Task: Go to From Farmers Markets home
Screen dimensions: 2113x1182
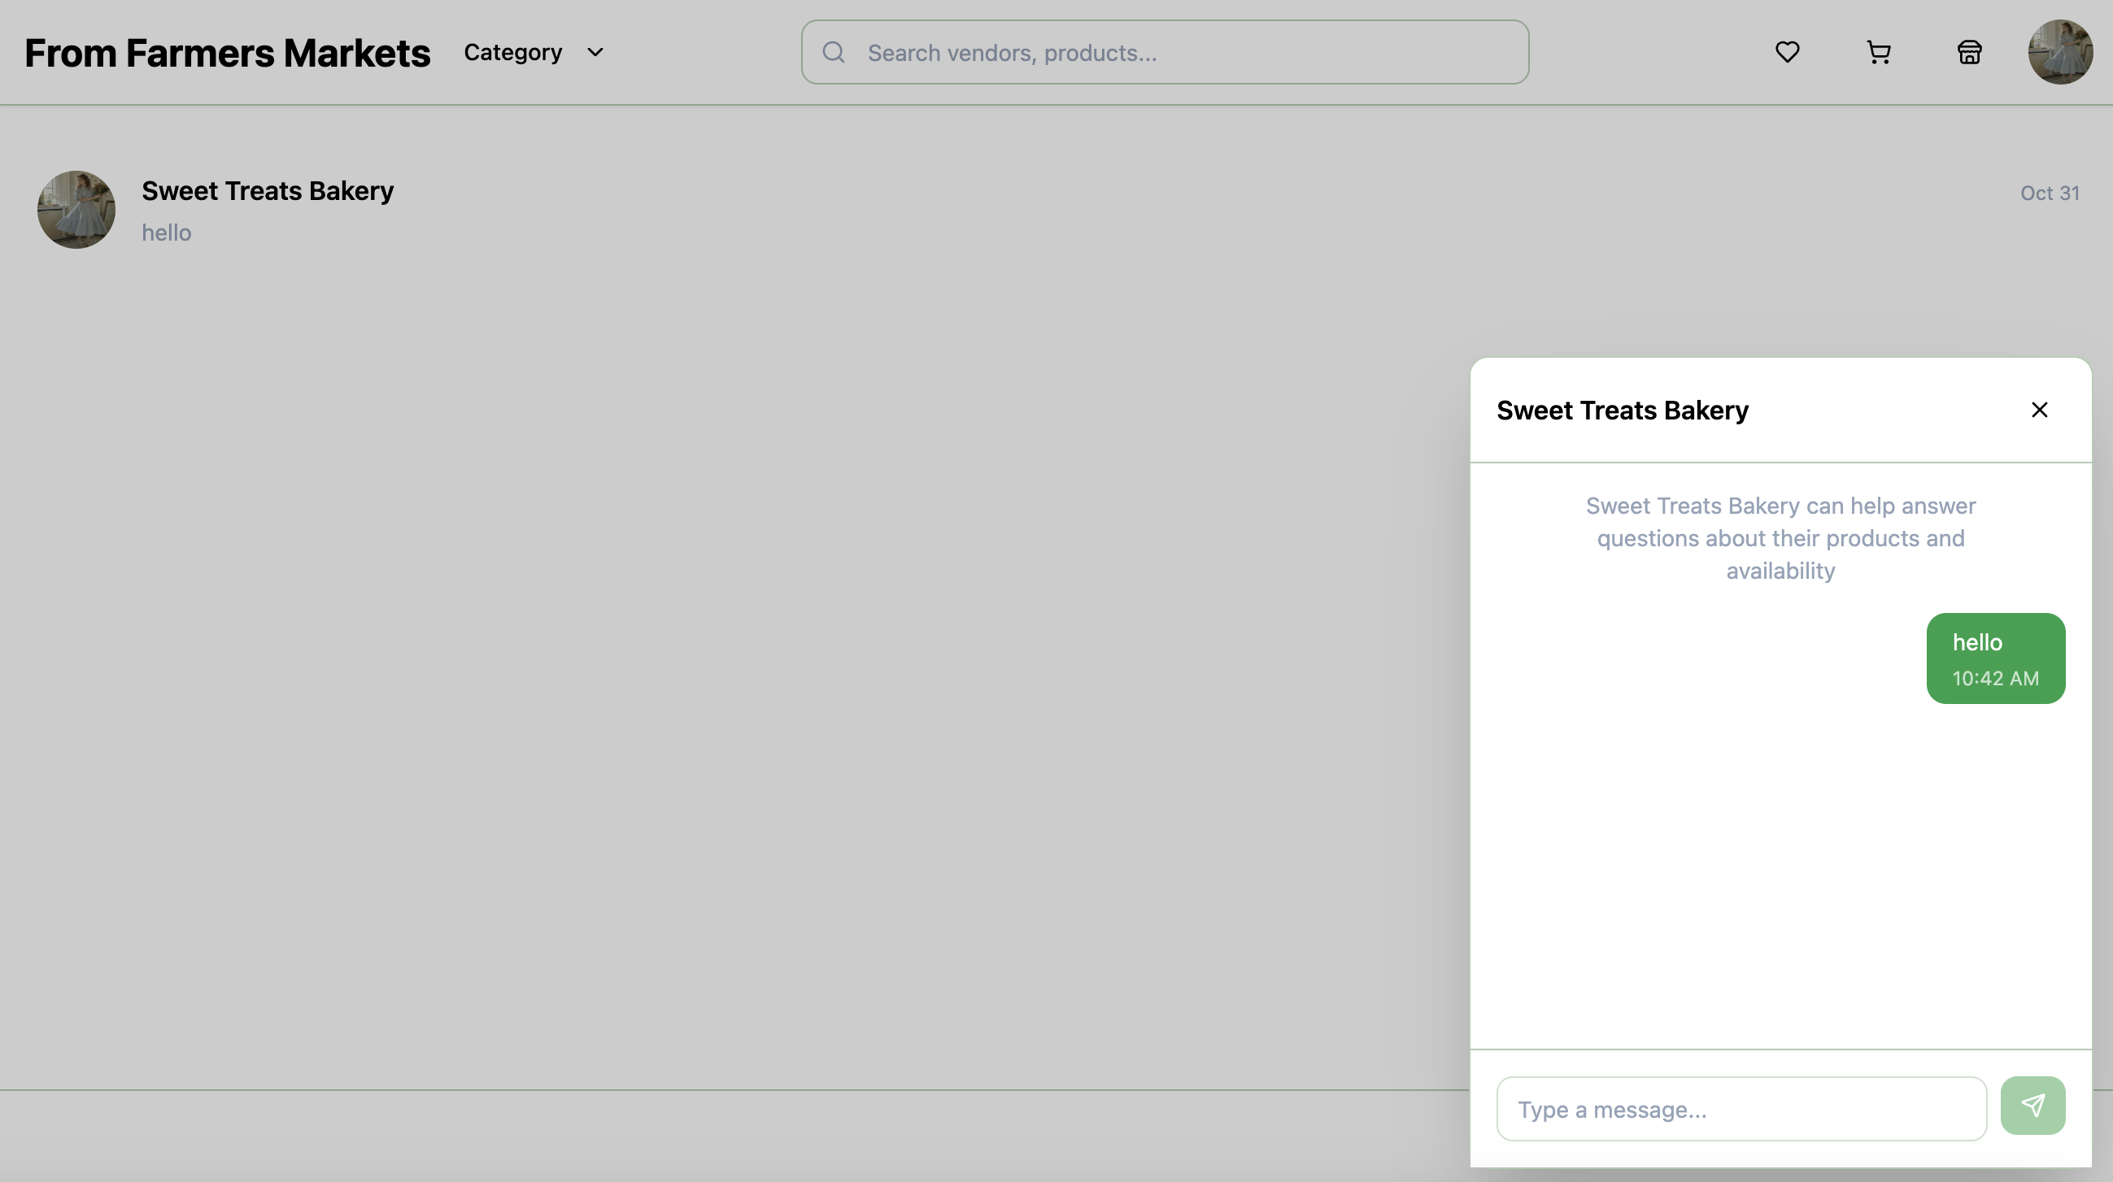Action: pos(227,53)
